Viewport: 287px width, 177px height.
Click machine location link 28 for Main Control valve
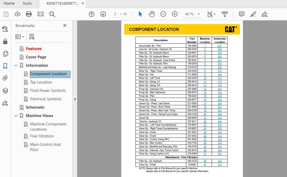(205, 143)
